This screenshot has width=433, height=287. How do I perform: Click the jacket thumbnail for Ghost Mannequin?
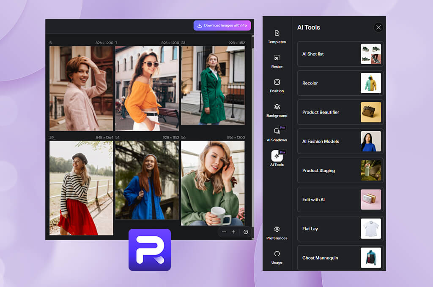(x=371, y=258)
